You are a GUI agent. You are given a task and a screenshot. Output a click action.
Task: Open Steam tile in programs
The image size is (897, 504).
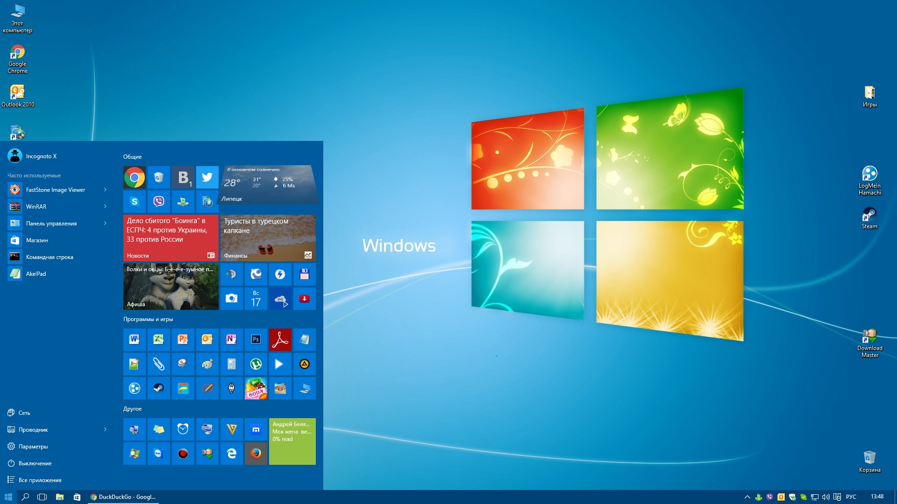point(158,388)
